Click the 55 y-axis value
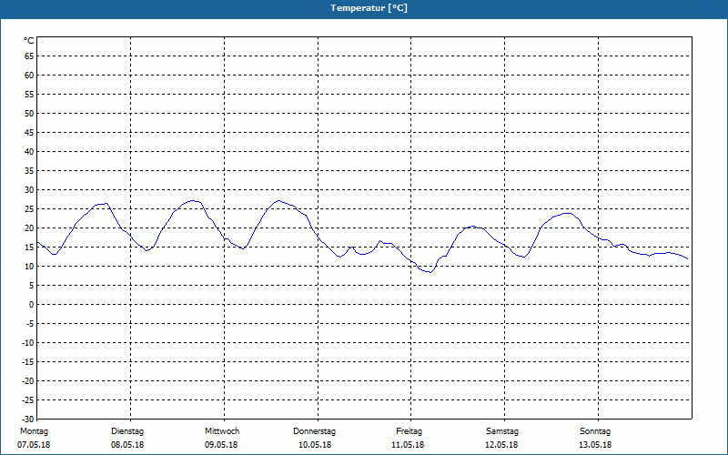Viewport: 728px width, 455px height. [x=29, y=95]
